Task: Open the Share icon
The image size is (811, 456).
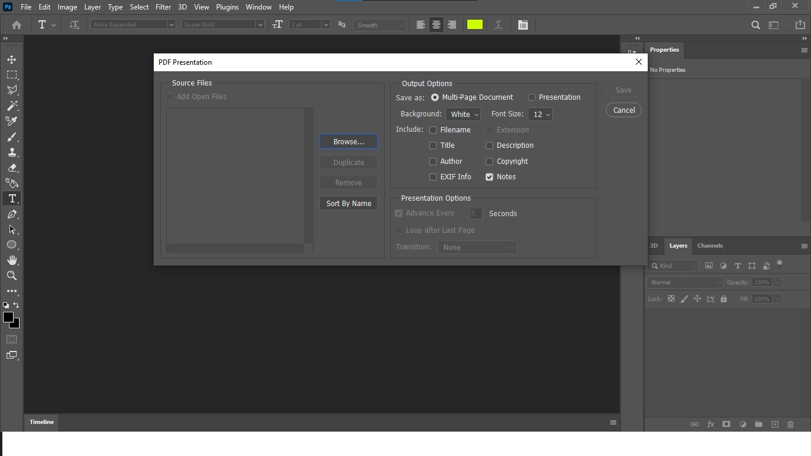Action: (x=800, y=25)
